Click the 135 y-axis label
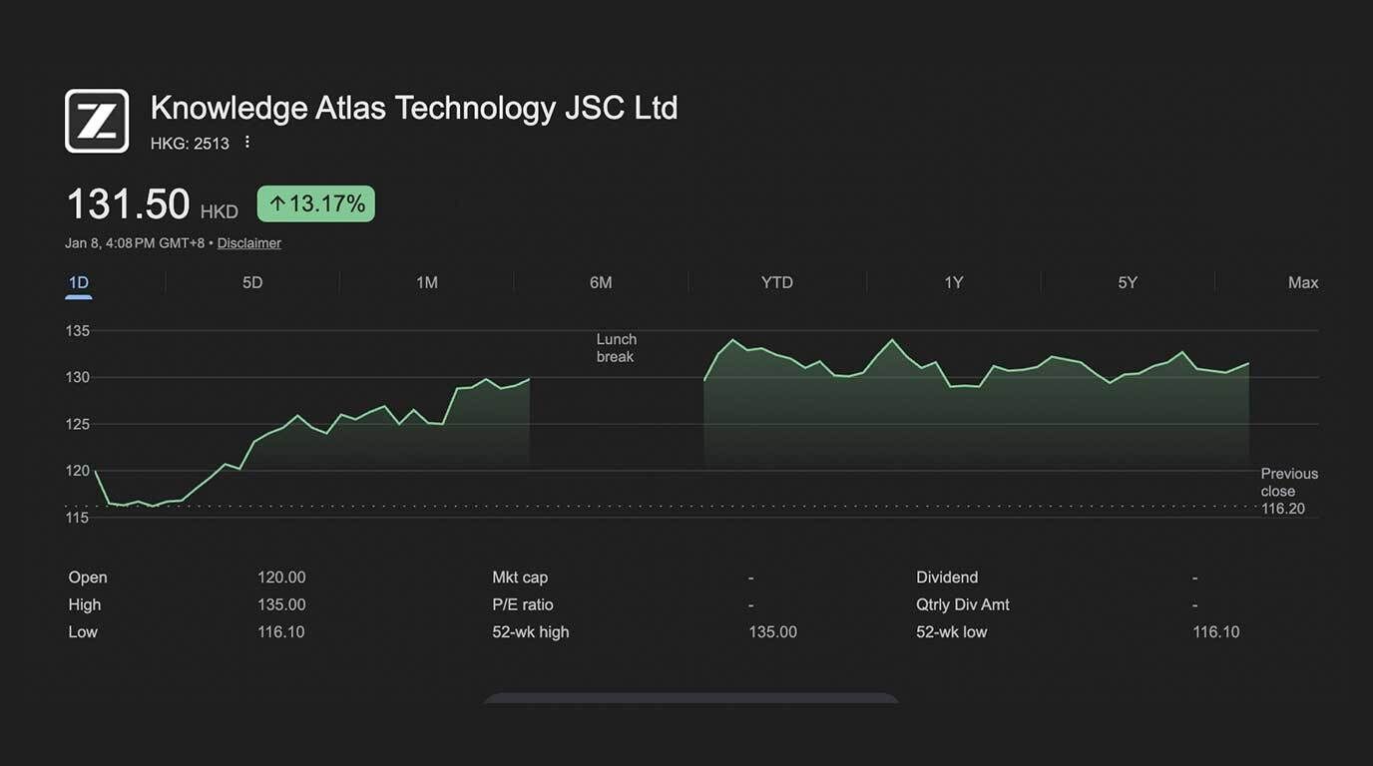This screenshot has width=1373, height=766. [78, 331]
